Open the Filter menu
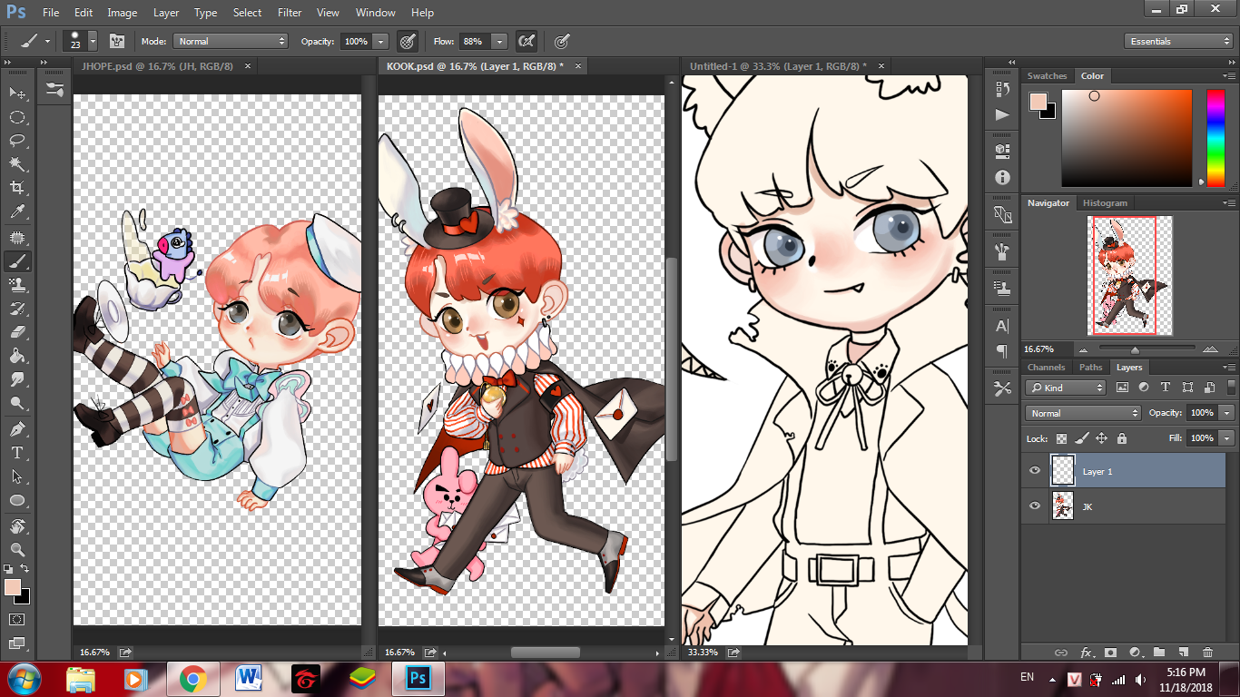The height and width of the screenshot is (697, 1240). click(290, 13)
